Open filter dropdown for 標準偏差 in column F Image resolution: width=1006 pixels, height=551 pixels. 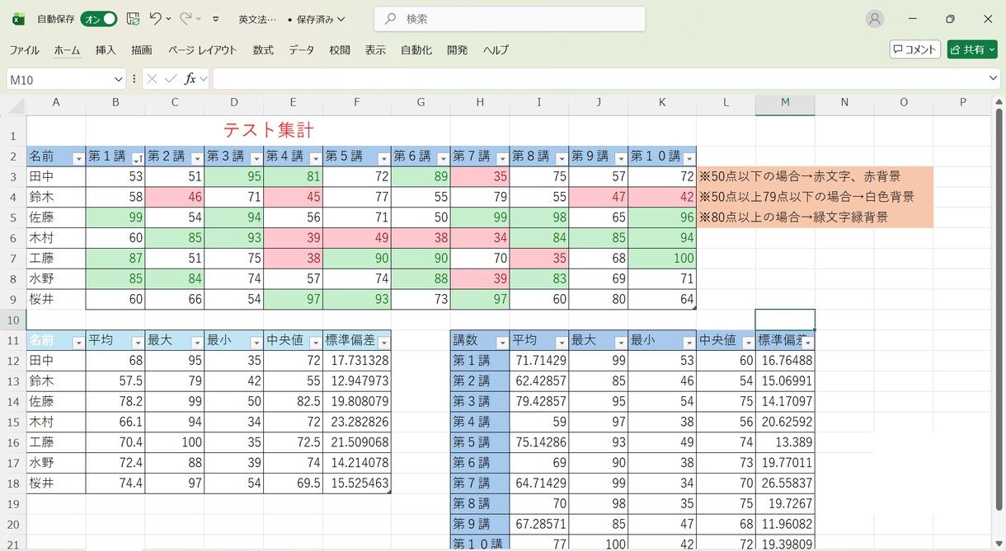tap(383, 342)
